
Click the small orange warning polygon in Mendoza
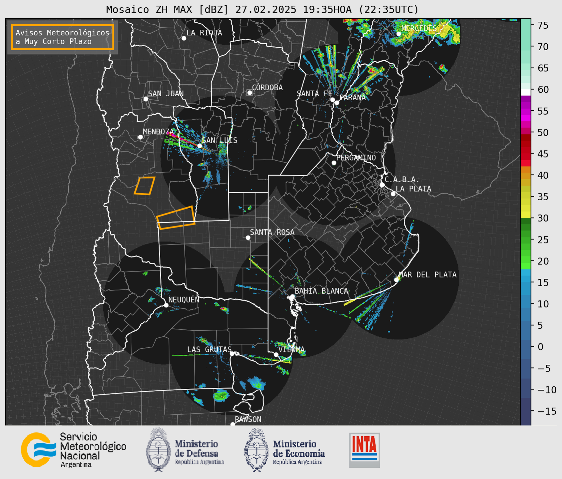point(145,186)
